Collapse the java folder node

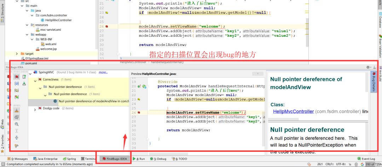[27, 11]
